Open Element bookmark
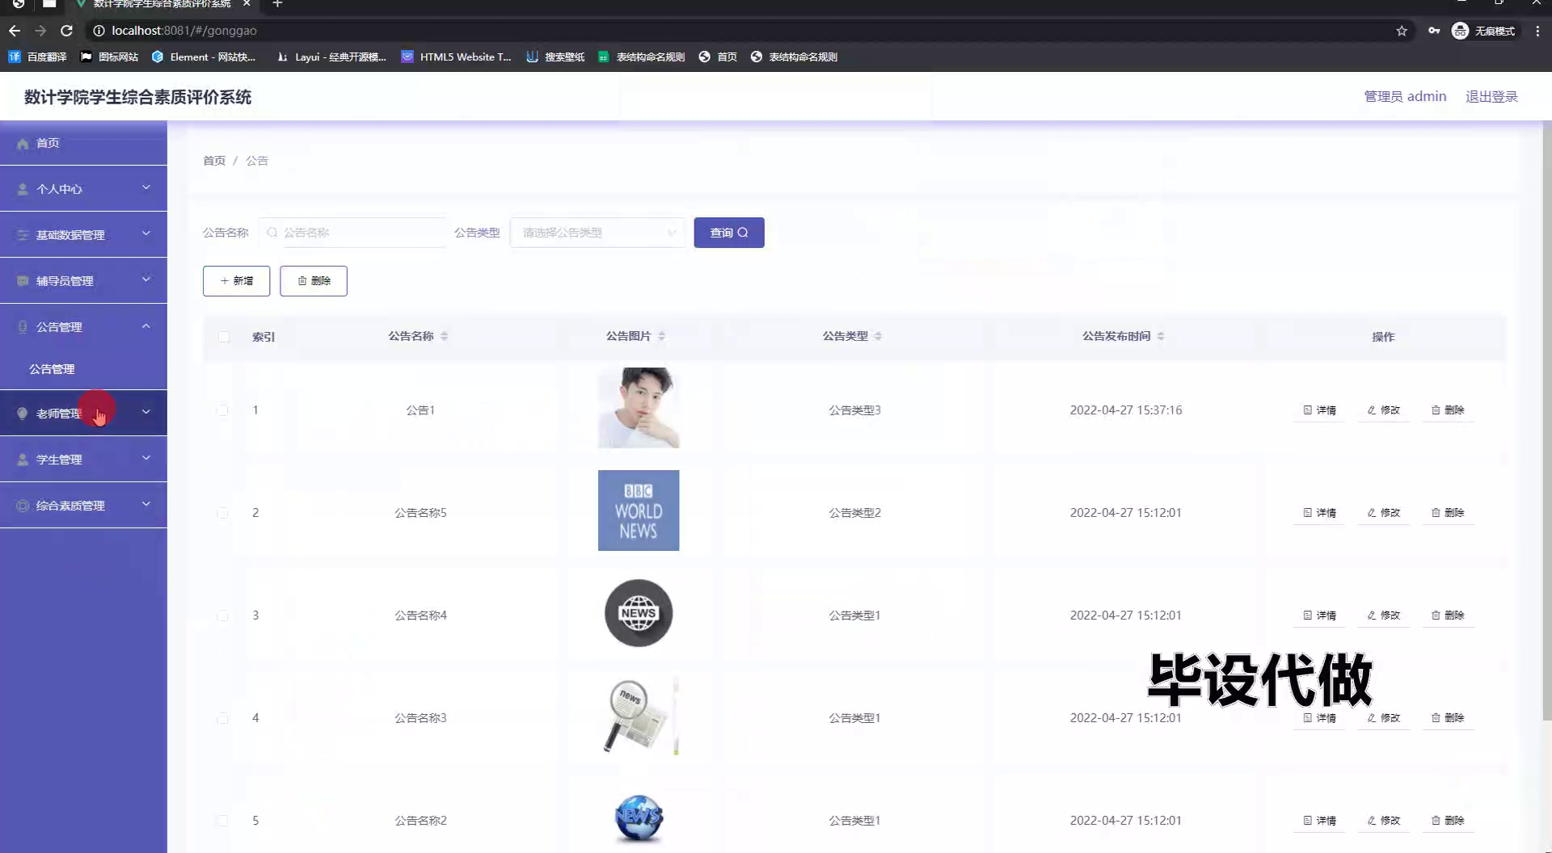The width and height of the screenshot is (1552, 853). point(204,57)
